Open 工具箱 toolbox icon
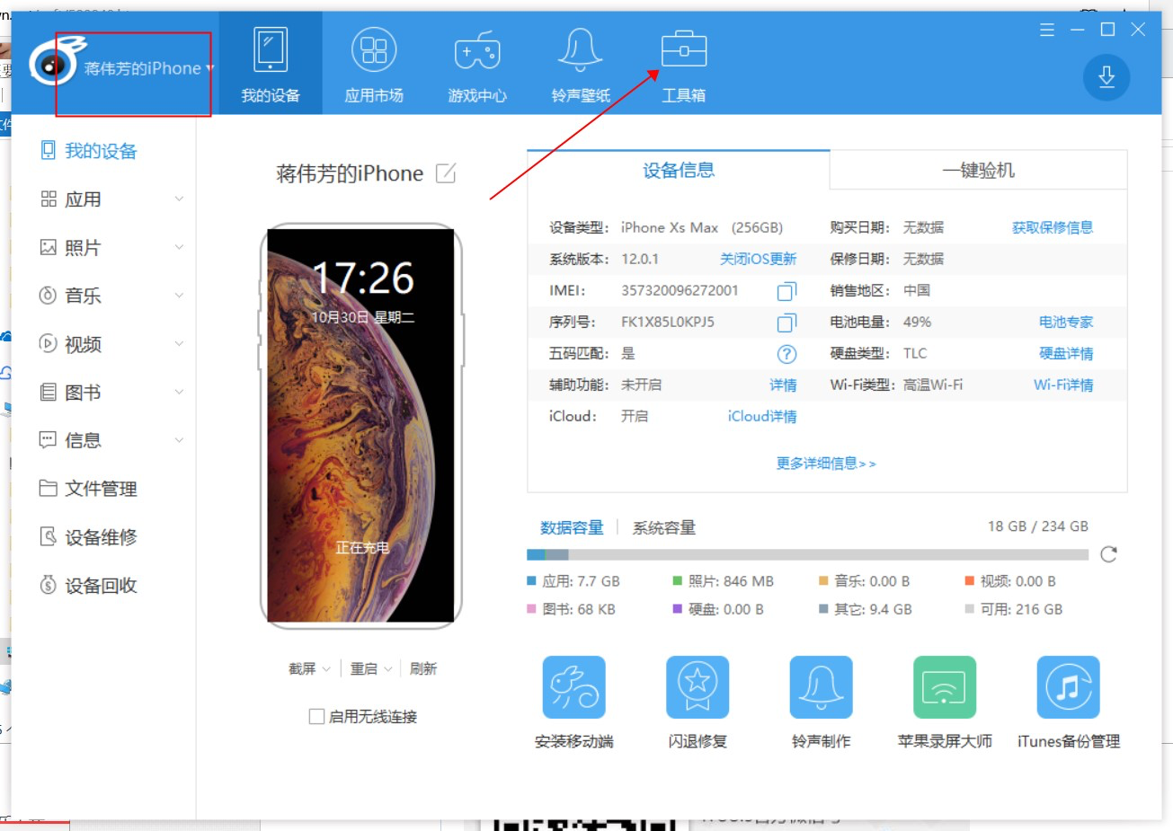The image size is (1173, 831). [684, 50]
